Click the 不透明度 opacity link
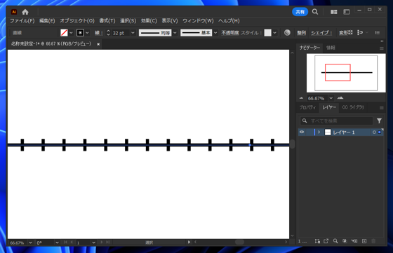Image resolution: width=393 pixels, height=253 pixels. (x=230, y=33)
